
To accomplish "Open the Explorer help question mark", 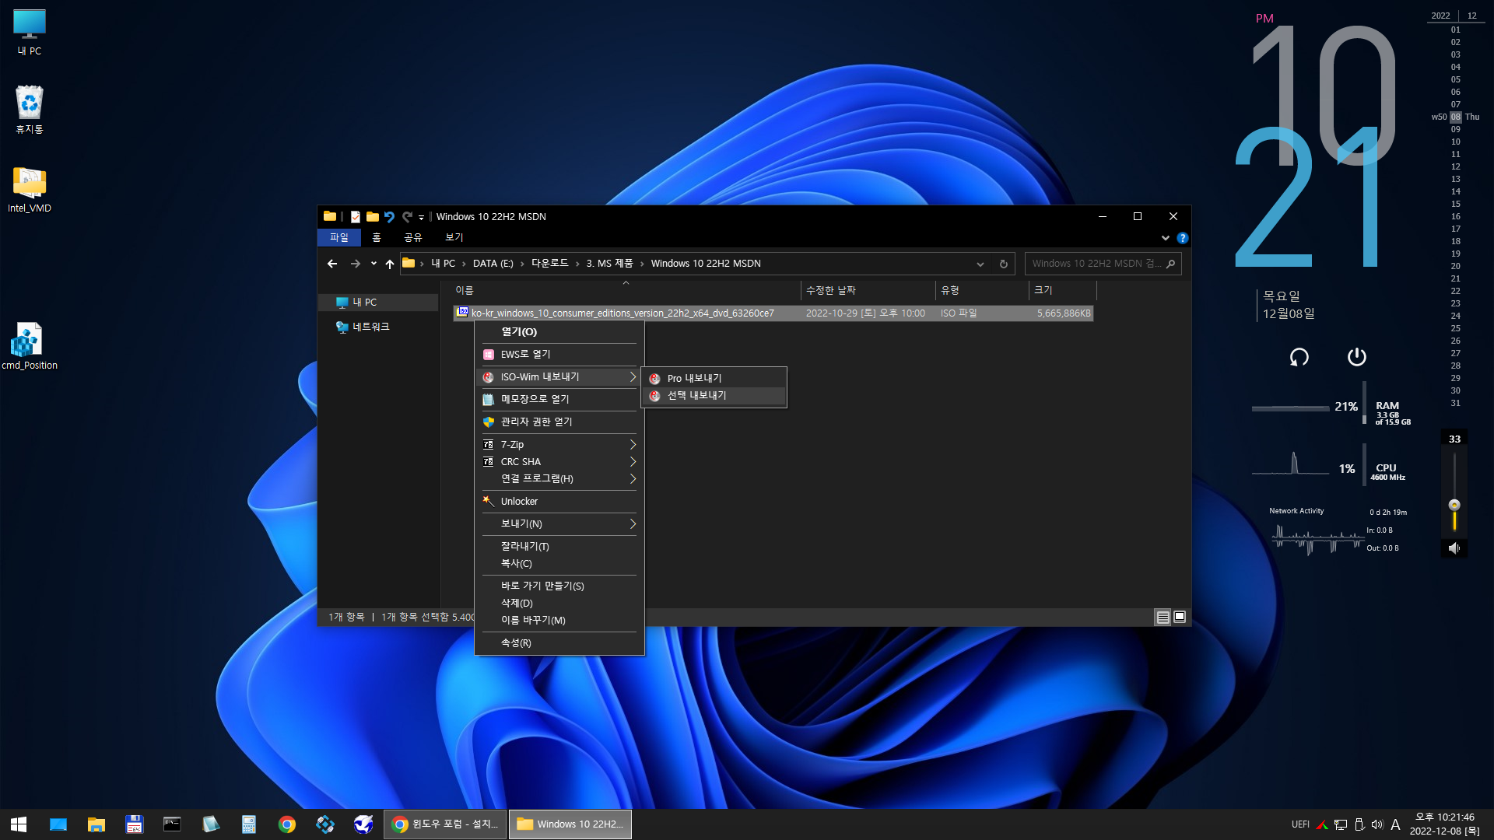I will pos(1183,238).
